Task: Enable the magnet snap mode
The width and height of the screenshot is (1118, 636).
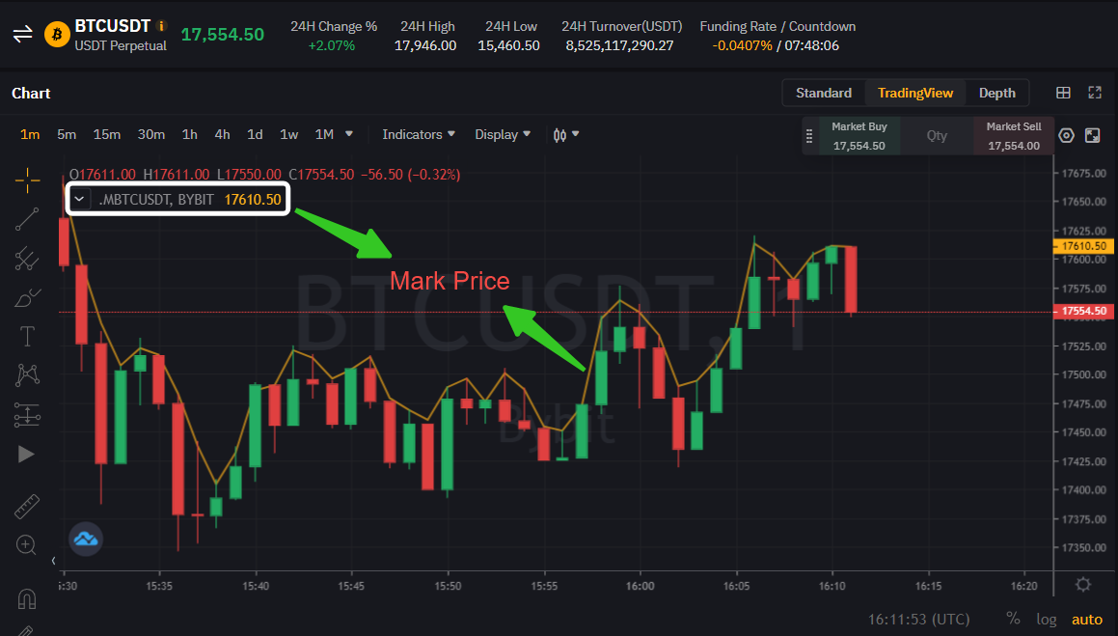Action: point(27,598)
